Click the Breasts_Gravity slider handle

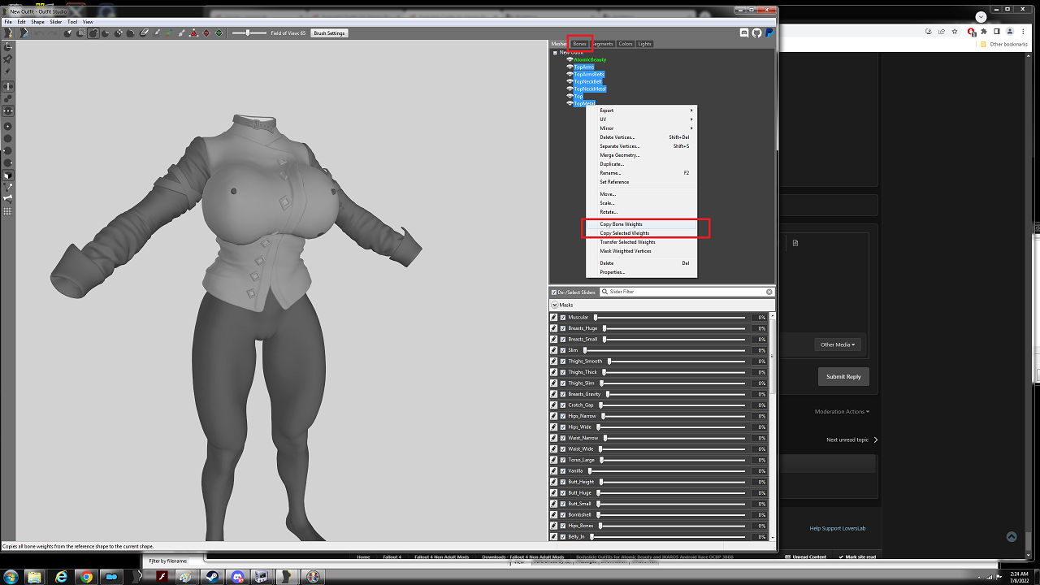point(608,394)
